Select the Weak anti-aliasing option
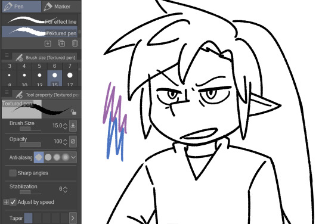 click(x=48, y=157)
